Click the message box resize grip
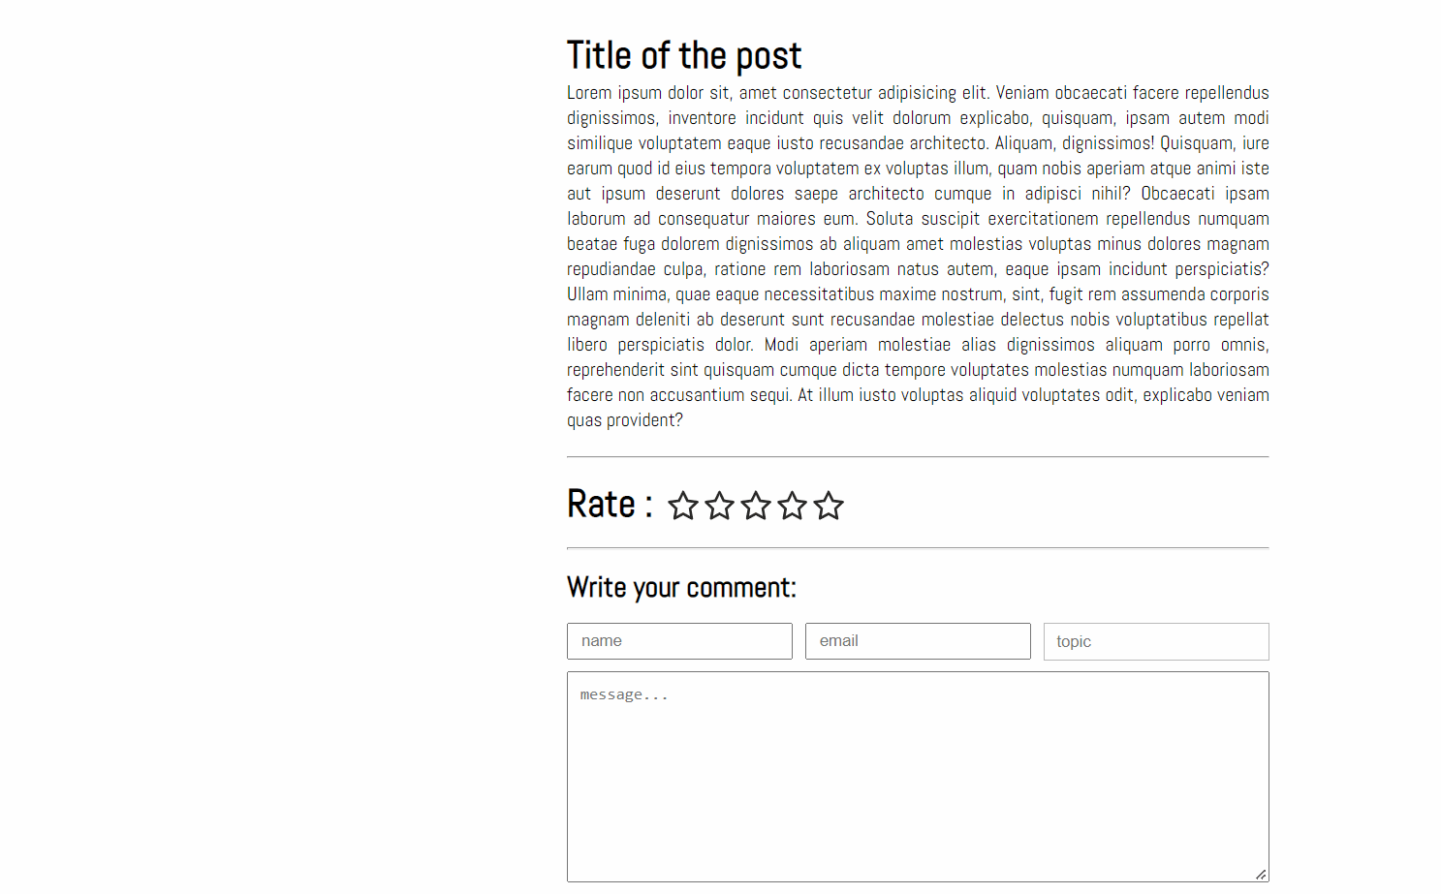Image resolution: width=1441 pixels, height=894 pixels. tap(1261, 874)
